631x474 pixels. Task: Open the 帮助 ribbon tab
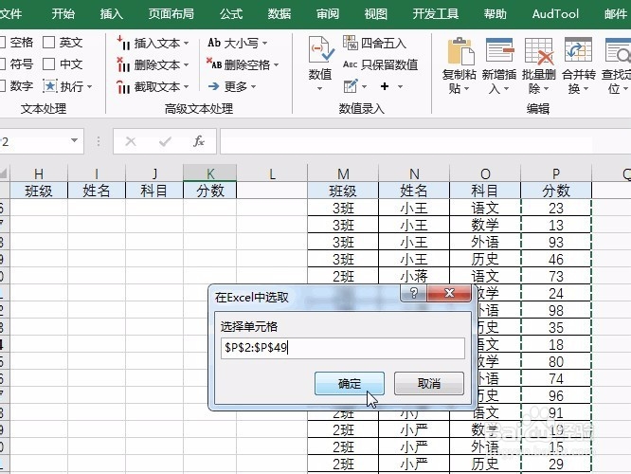[495, 14]
